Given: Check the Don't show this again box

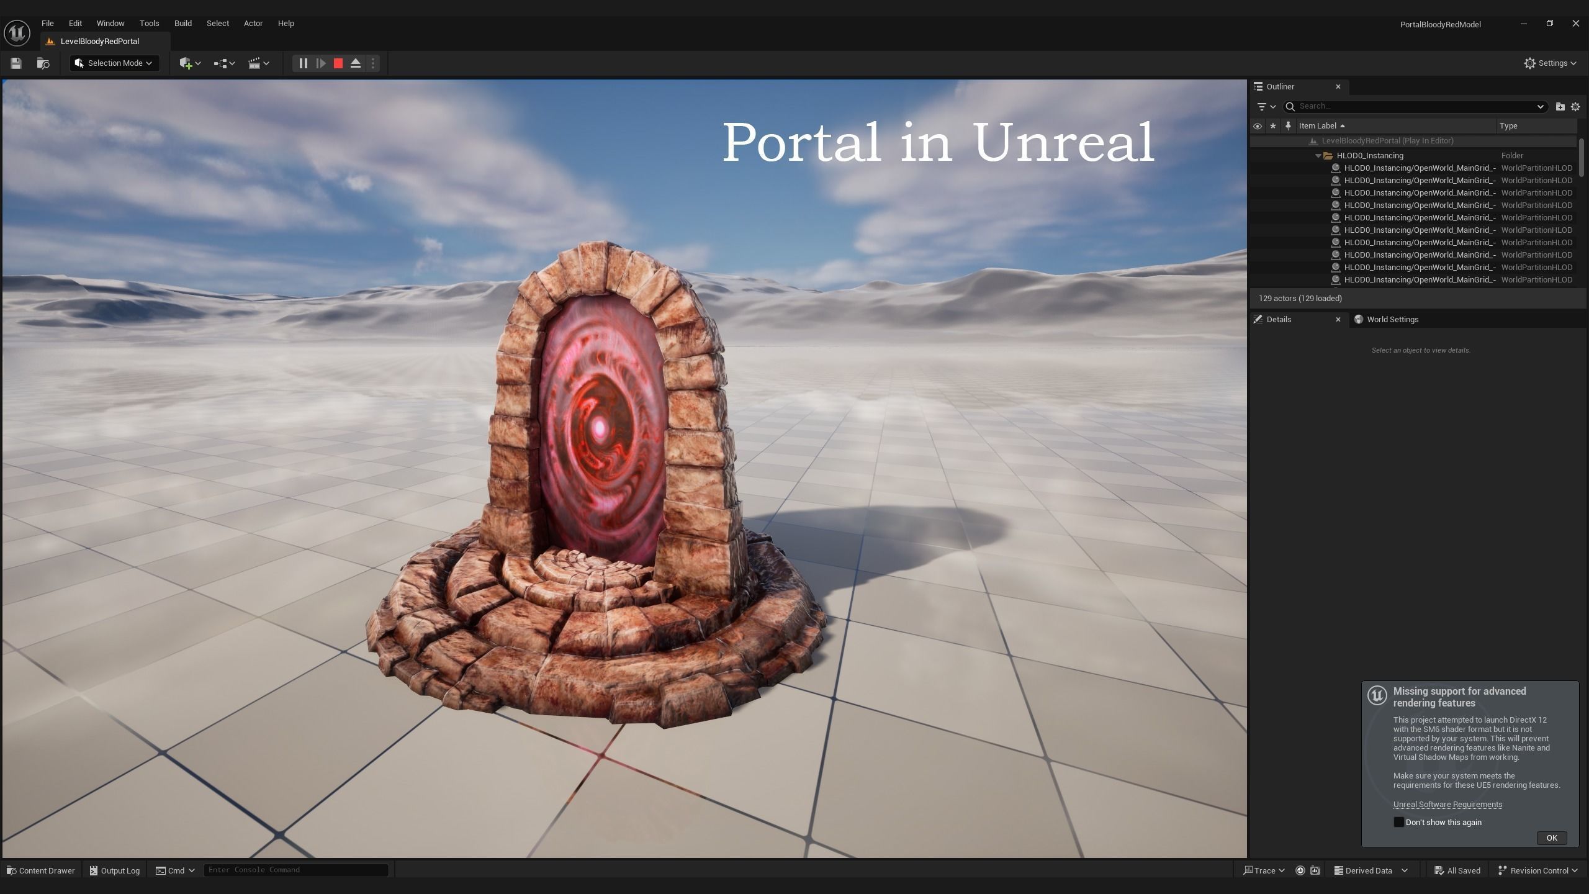Looking at the screenshot, I should tap(1398, 822).
